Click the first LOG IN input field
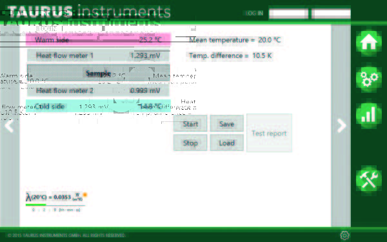 click(x=288, y=14)
